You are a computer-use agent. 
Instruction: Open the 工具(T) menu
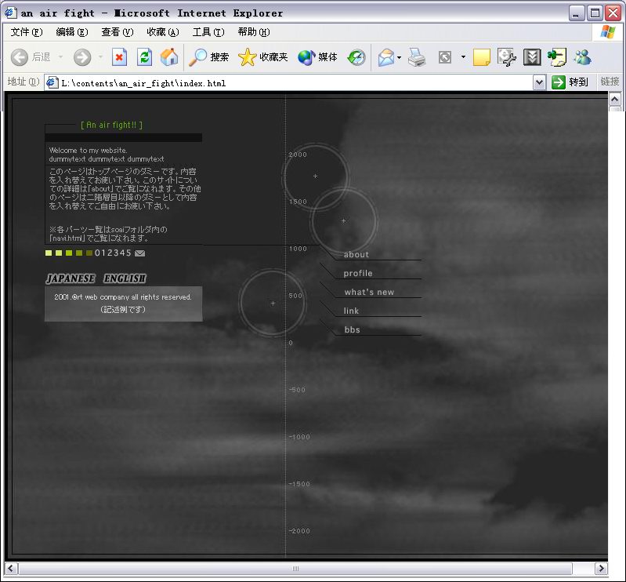pyautogui.click(x=208, y=32)
